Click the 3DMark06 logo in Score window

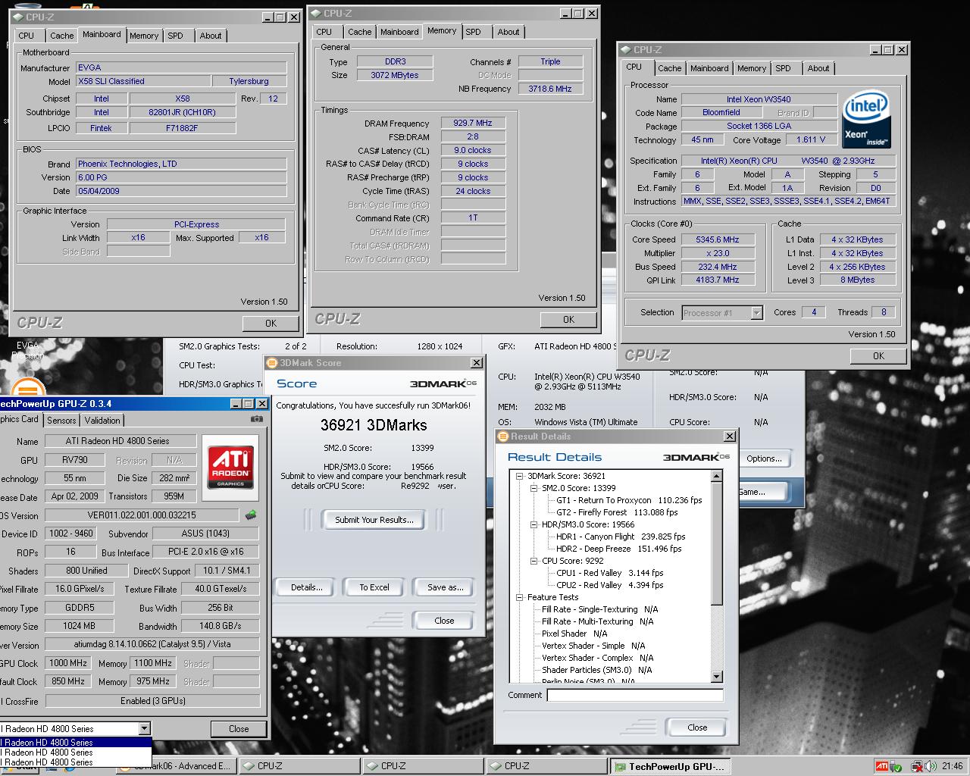click(443, 383)
